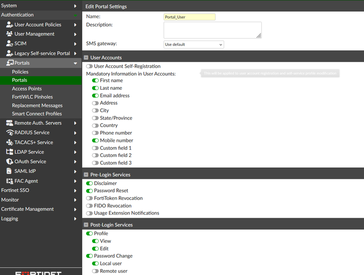This screenshot has width=364, height=275.
Task: Disable Mobile number mandatory field
Action: (x=95, y=140)
